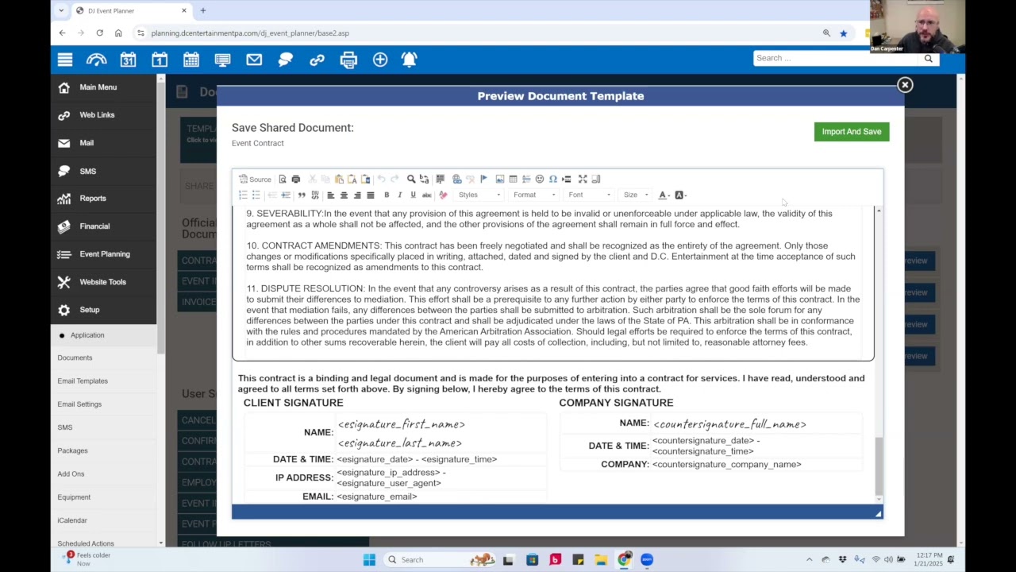The width and height of the screenshot is (1016, 572).
Task: Open the notifications bell icon
Action: point(409,60)
